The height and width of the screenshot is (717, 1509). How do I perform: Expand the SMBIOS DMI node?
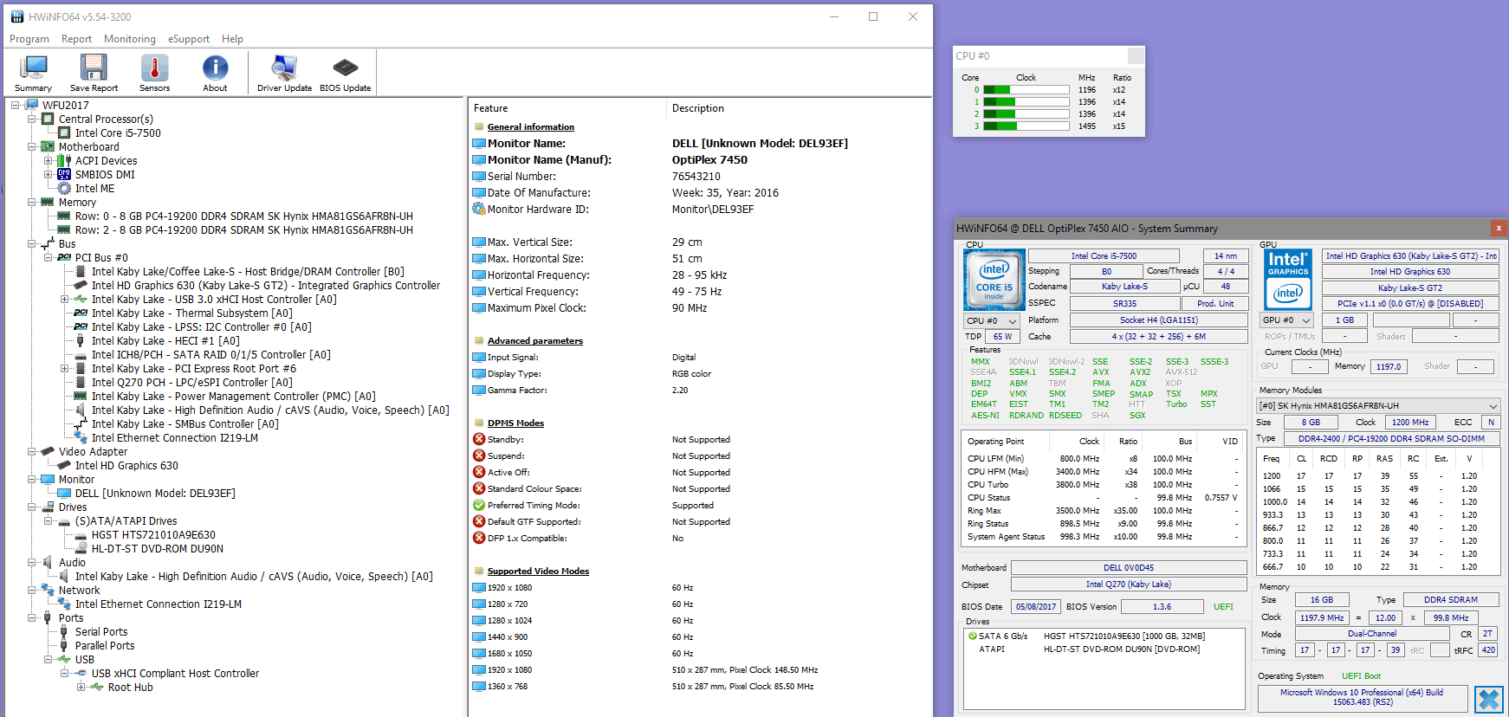click(x=49, y=175)
